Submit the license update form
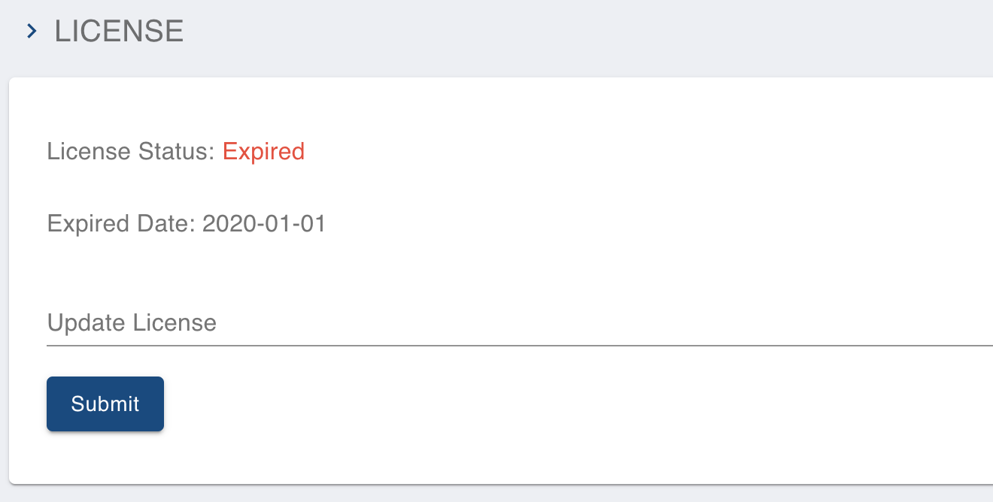This screenshot has height=502, width=993. [105, 404]
